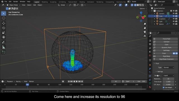Expand the Icosphere tree item
The width and height of the screenshot is (179, 101).
point(154,19)
